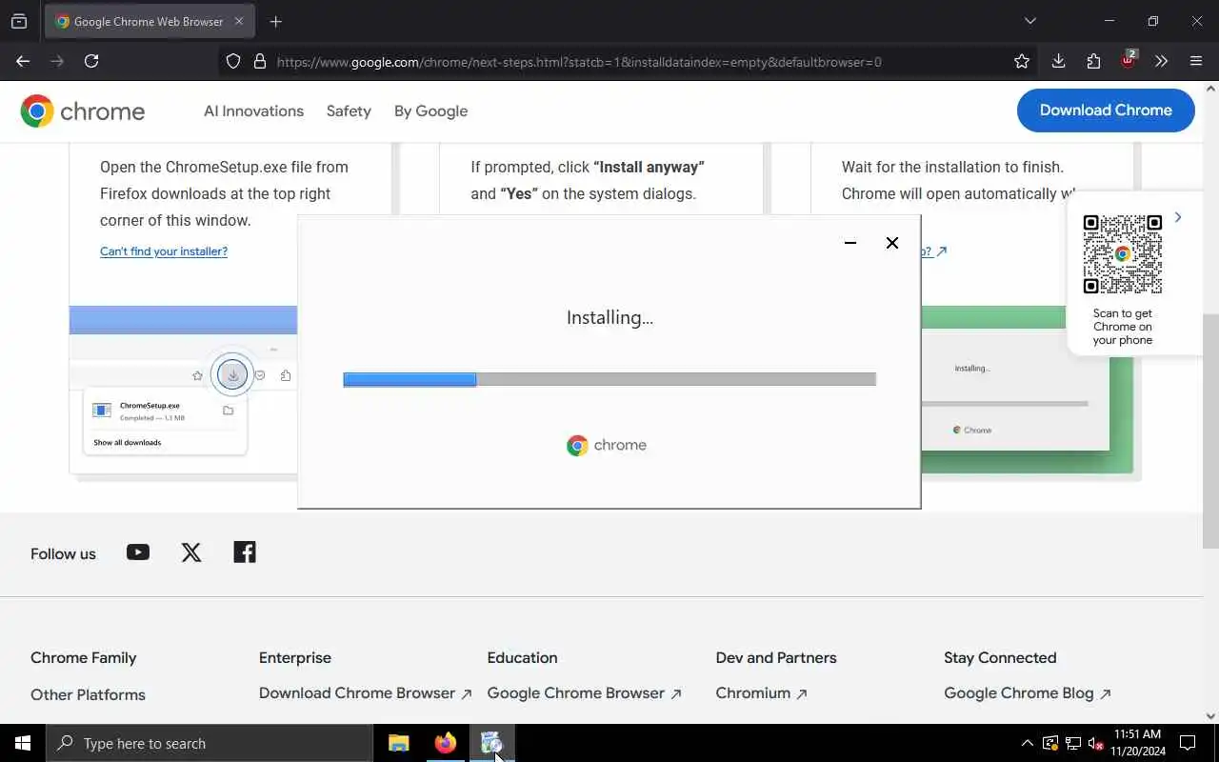This screenshot has height=762, width=1219.
Task: Click the Installing... status text
Action: tap(609, 318)
